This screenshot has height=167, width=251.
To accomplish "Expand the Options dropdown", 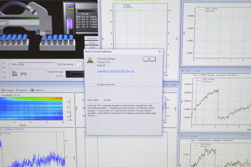I will click(x=38, y=90).
